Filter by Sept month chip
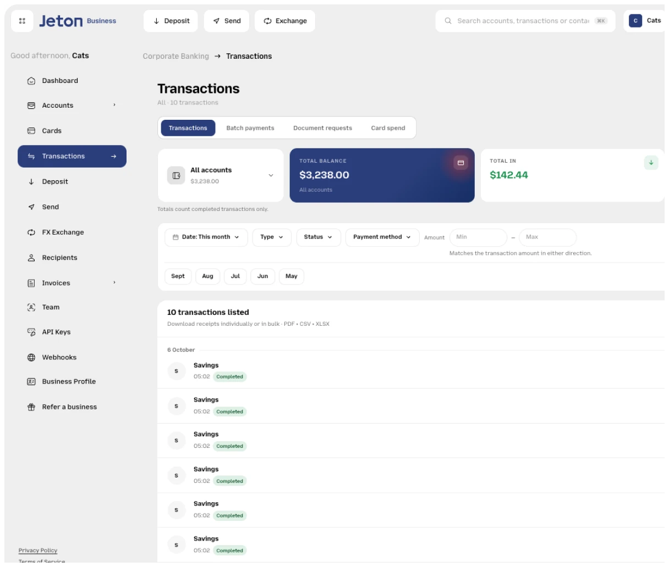This screenshot has height=567, width=669. point(178,276)
